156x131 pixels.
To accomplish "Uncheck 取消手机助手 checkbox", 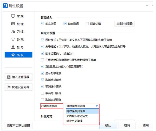I will tap(42, 80).
